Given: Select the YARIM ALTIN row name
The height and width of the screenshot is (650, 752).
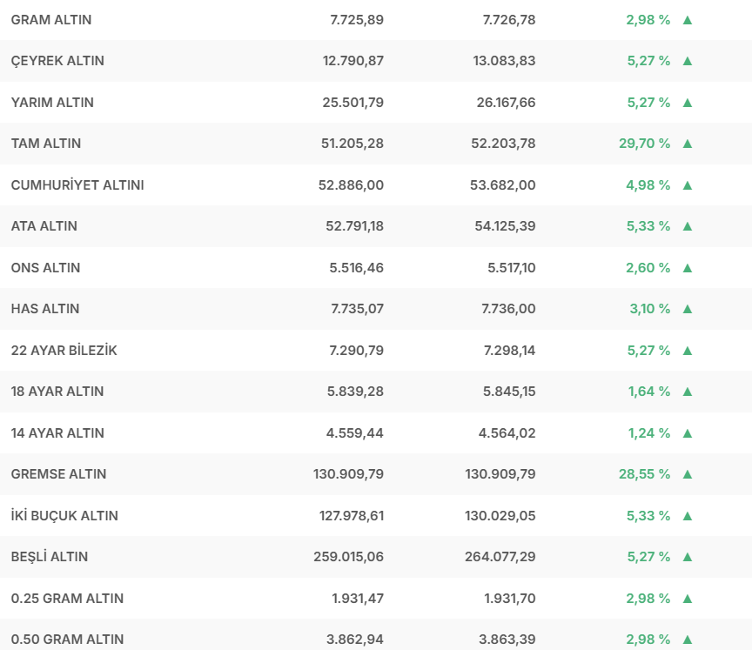Looking at the screenshot, I should click(52, 103).
